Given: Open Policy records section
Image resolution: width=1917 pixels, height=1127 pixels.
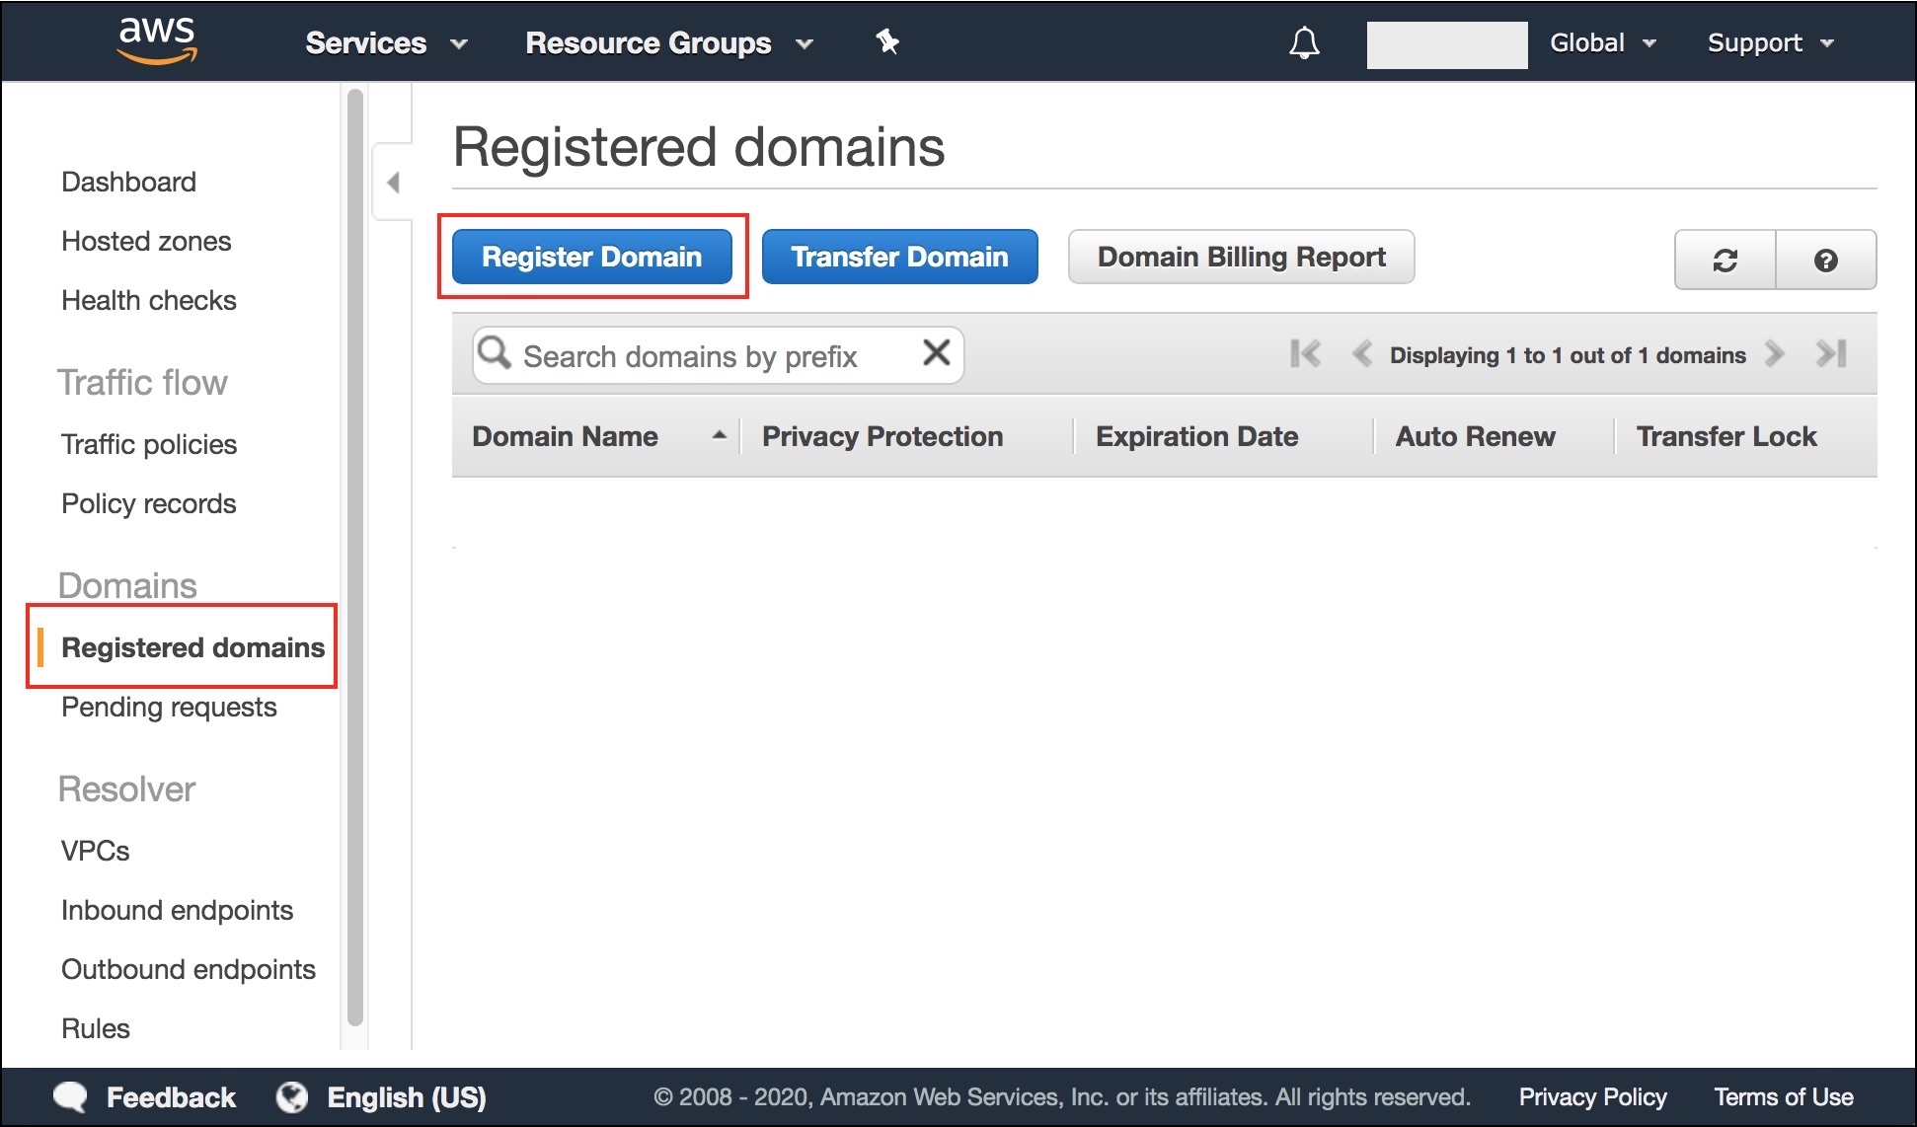Looking at the screenshot, I should [149, 503].
